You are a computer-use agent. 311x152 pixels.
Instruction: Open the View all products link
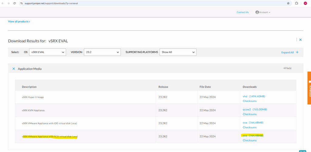(19, 21)
